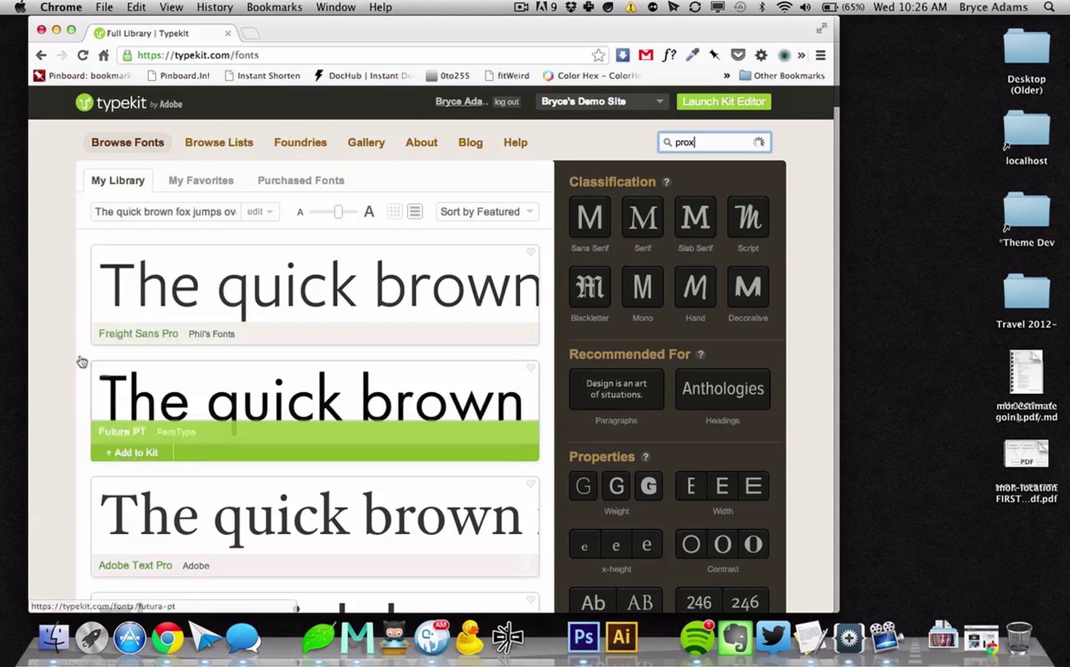Open the Pocket extension icon
1070x667 pixels.
pyautogui.click(x=738, y=55)
